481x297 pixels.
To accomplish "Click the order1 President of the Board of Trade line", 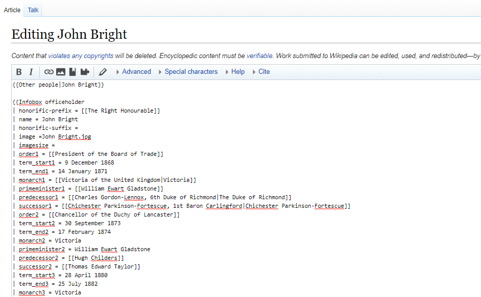I will (88, 154).
